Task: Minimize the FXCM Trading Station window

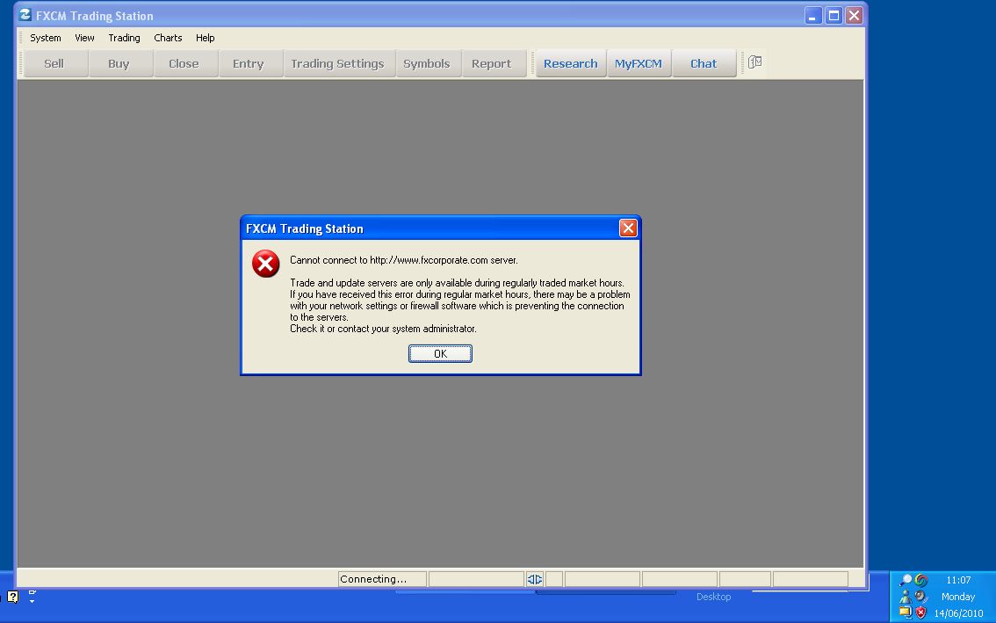Action: tap(813, 15)
